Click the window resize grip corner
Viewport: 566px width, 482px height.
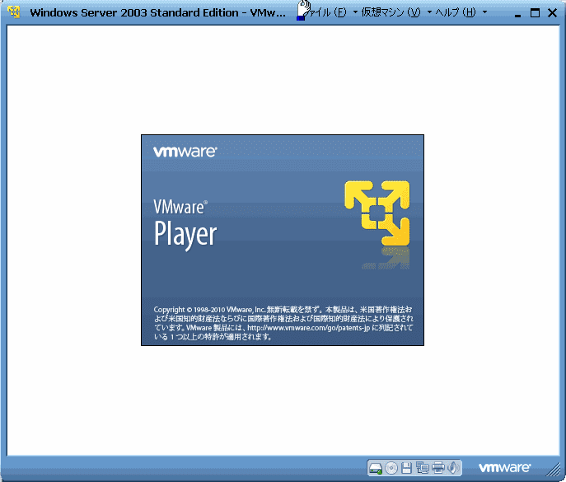click(x=553, y=470)
